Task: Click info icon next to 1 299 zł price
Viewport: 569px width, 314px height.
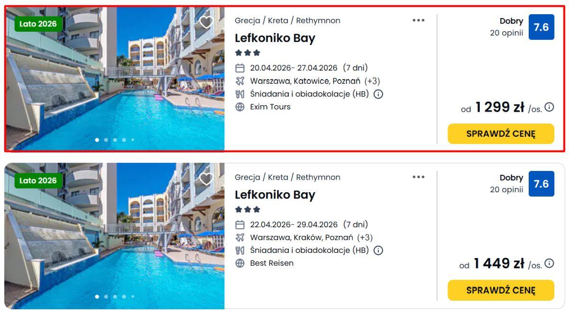Action: pyautogui.click(x=549, y=107)
